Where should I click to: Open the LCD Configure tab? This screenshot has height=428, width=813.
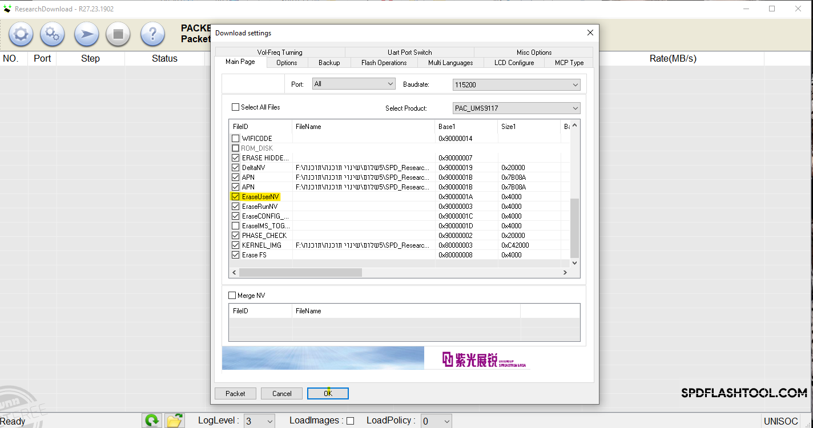[x=514, y=63]
